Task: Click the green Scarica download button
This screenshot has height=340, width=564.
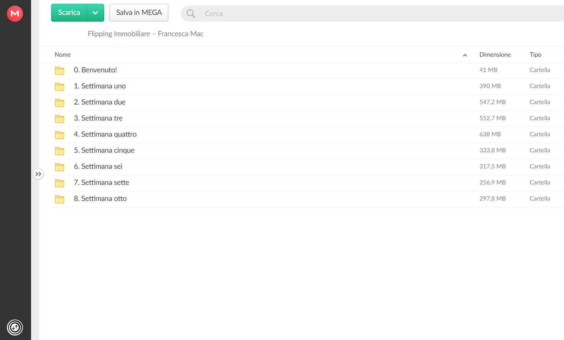Action: tap(69, 13)
